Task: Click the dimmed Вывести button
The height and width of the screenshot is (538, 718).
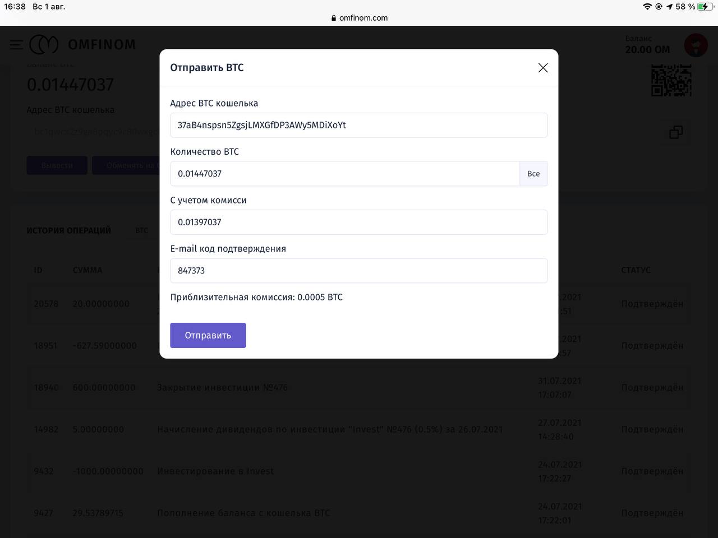Action: [x=57, y=165]
